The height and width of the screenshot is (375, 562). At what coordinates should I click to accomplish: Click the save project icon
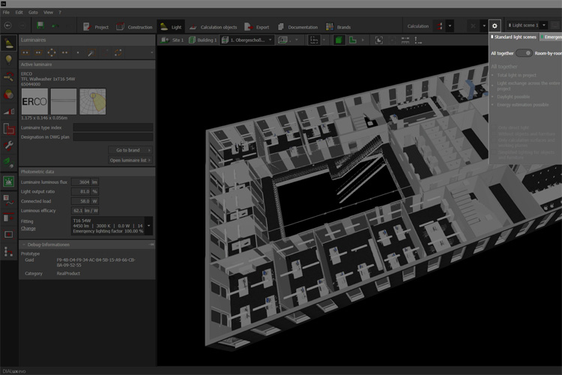40,26
